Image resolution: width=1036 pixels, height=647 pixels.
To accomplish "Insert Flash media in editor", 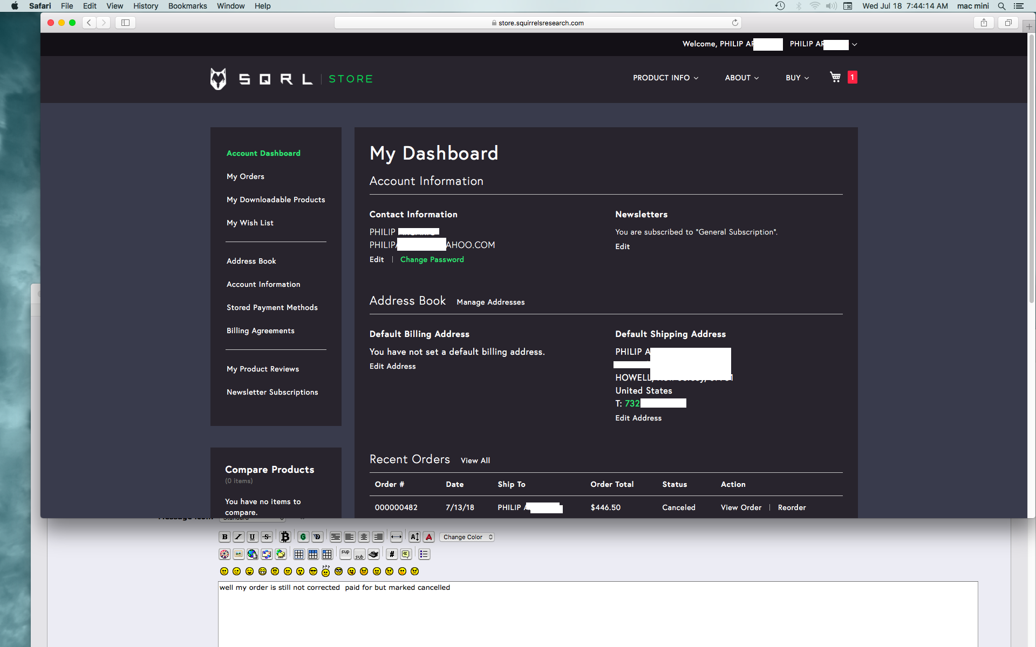I will (x=224, y=554).
